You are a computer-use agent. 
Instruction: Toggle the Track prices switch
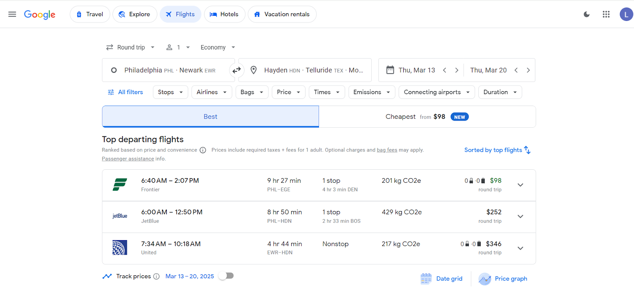point(226,276)
